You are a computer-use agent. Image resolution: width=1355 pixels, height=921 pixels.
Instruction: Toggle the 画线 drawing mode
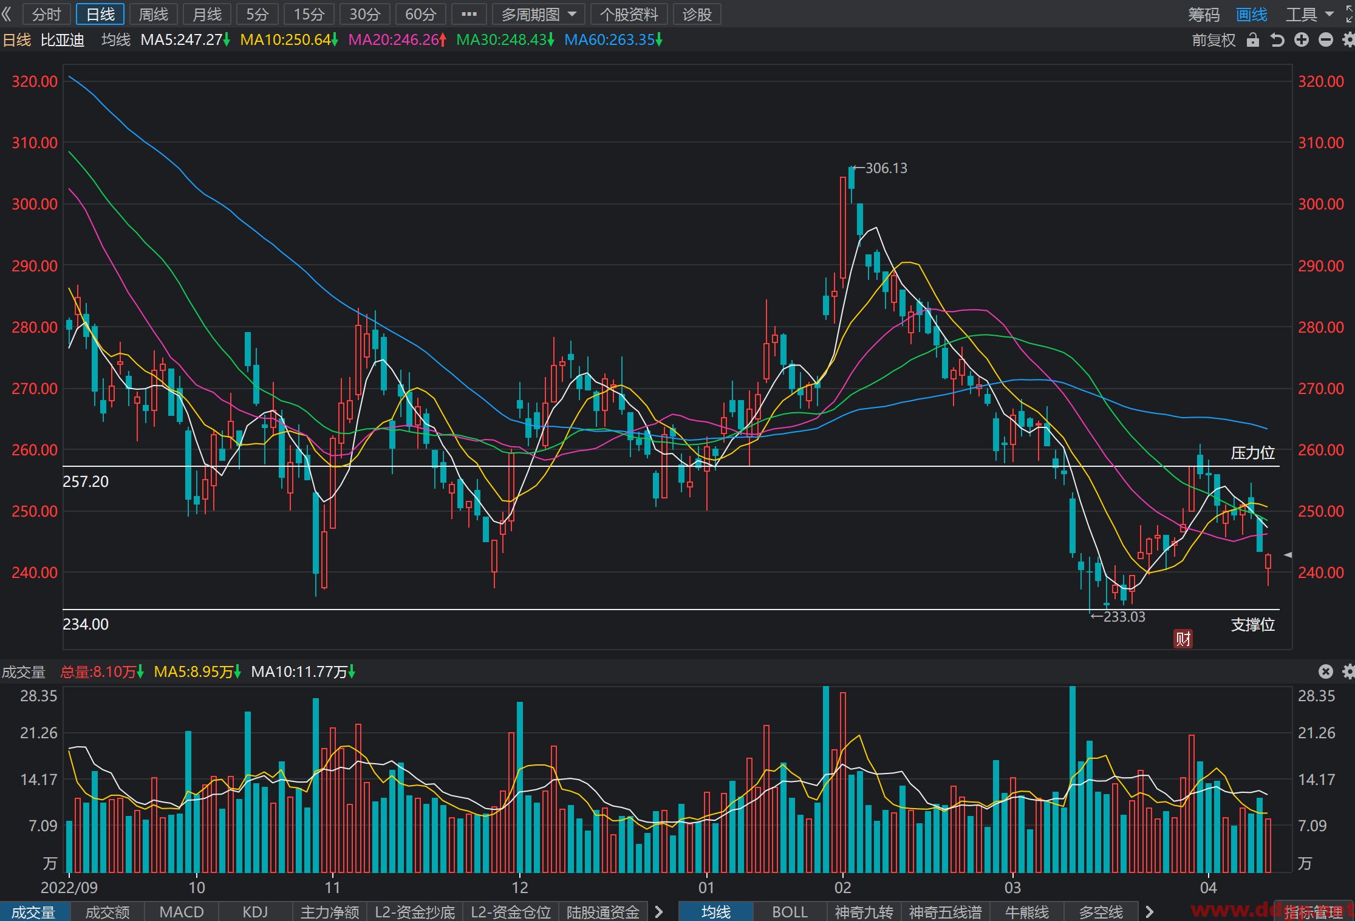1252,15
